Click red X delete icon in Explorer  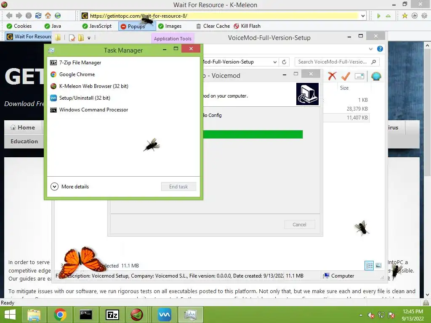pyautogui.click(x=332, y=76)
